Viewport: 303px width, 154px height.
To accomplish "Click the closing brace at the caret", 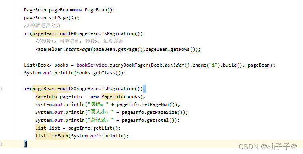I will click(x=26, y=144).
